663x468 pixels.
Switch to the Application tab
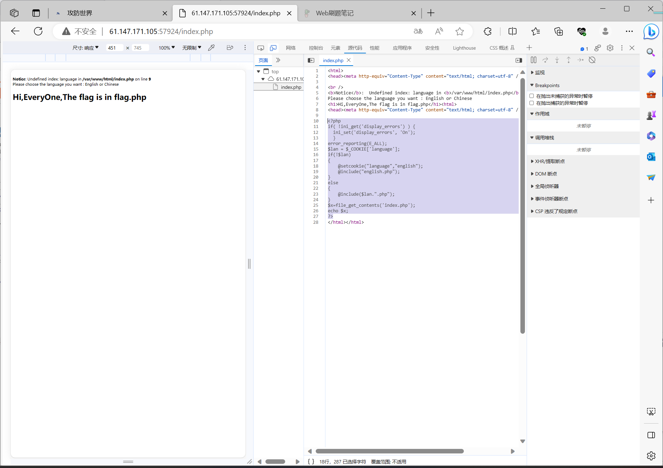coord(402,48)
